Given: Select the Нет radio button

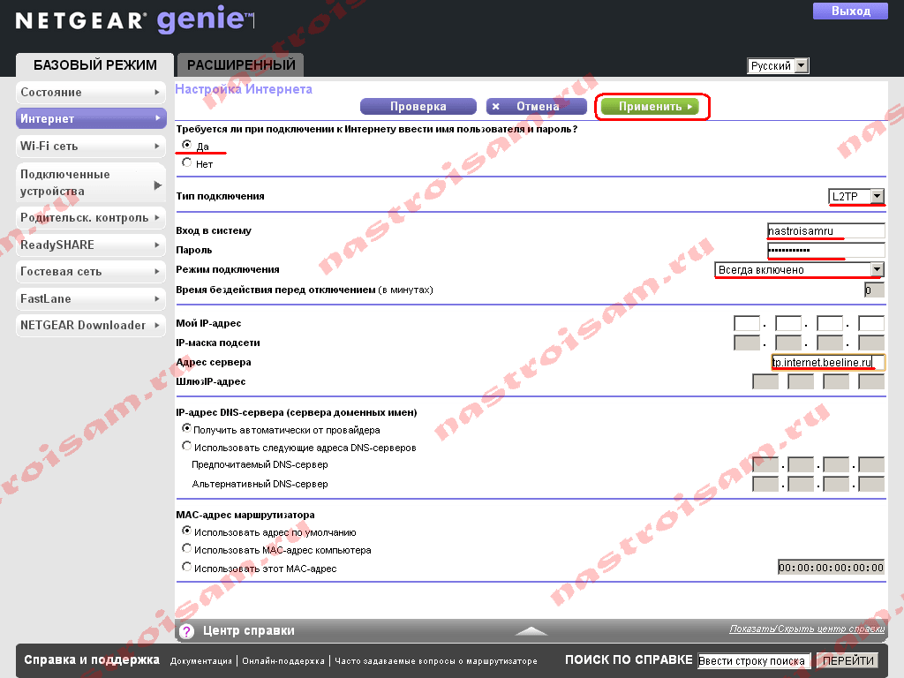Looking at the screenshot, I should click(187, 163).
